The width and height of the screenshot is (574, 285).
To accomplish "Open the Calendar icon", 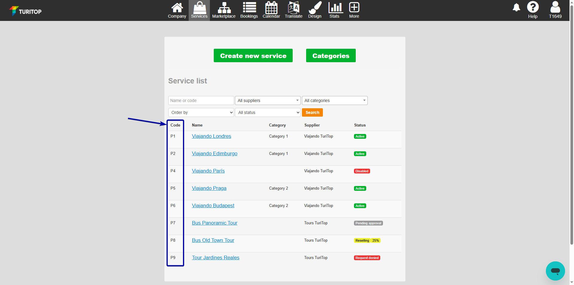I will pos(271,8).
